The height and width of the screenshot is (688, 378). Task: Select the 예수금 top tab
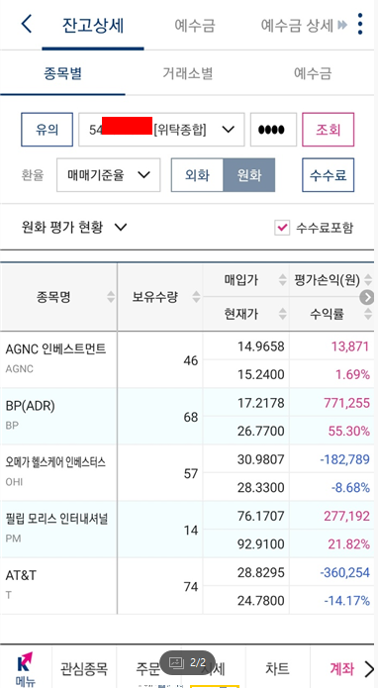(195, 26)
